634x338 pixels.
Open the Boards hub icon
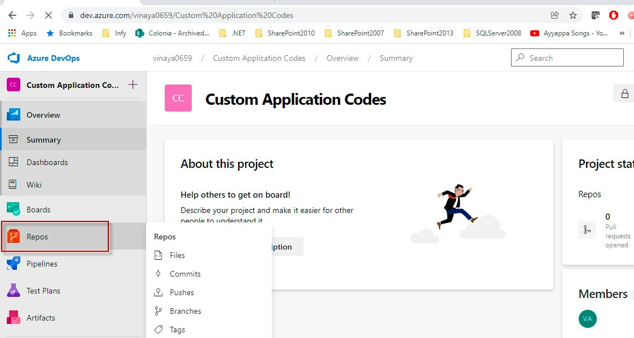[14, 209]
